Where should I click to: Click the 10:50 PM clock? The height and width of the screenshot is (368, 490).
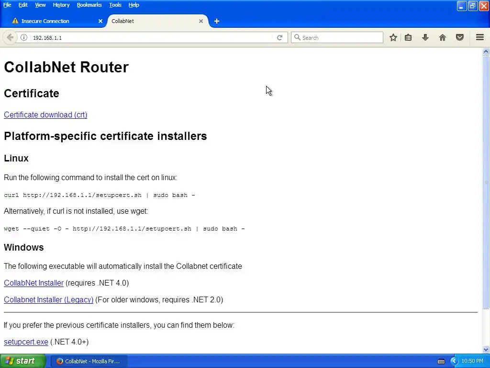pyautogui.click(x=472, y=361)
